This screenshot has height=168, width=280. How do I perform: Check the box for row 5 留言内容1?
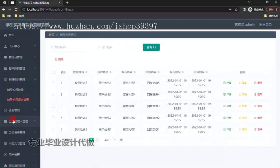[54, 129]
